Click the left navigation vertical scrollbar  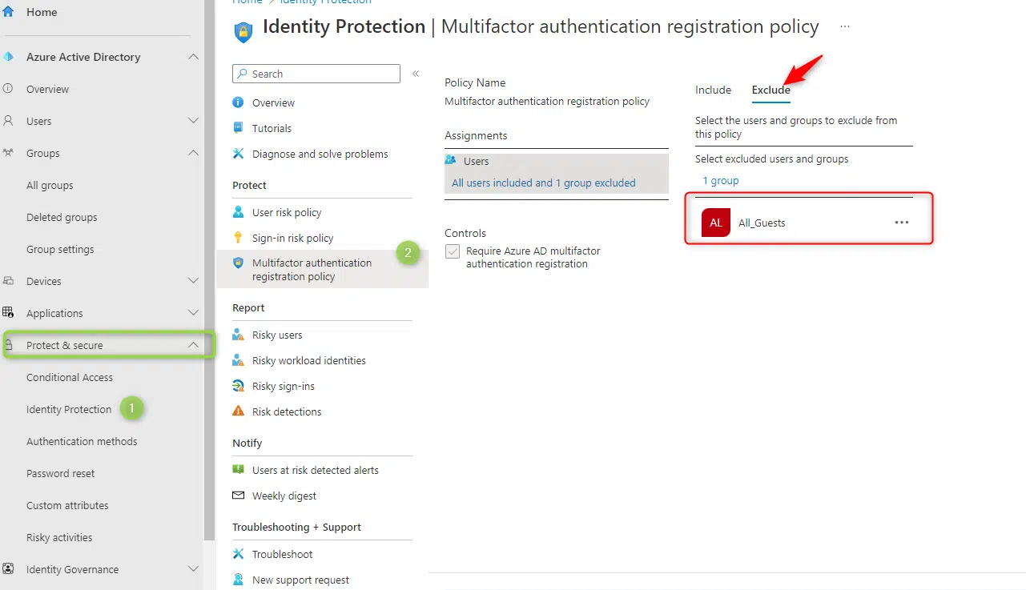tap(210, 270)
